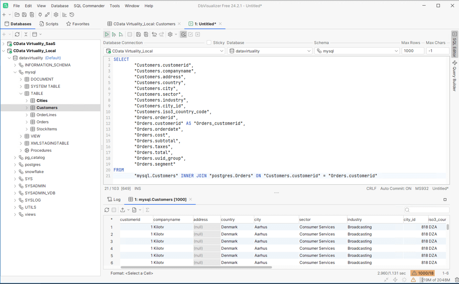Click the 1000/18 row limit warning

point(422,273)
